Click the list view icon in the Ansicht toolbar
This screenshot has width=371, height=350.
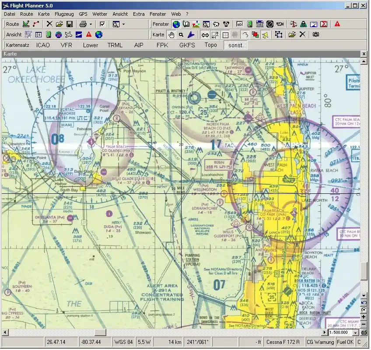(38, 35)
